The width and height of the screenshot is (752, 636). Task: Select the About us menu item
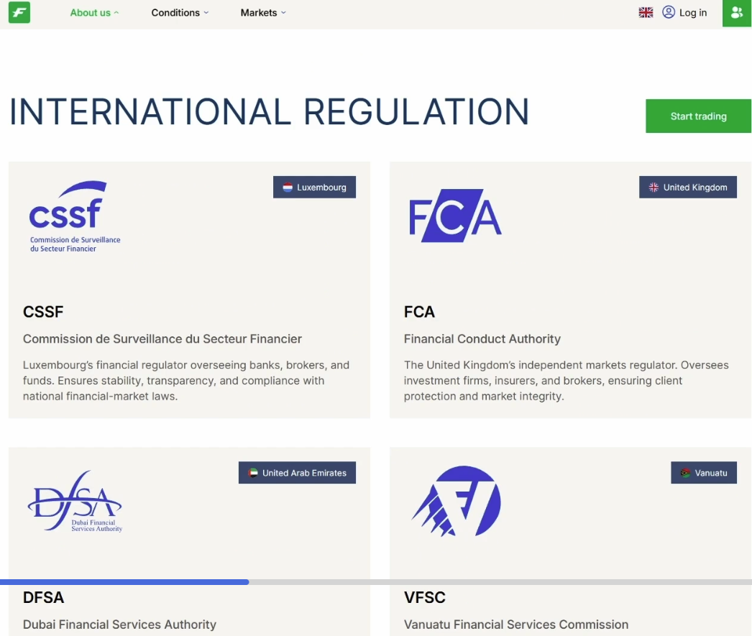(89, 12)
